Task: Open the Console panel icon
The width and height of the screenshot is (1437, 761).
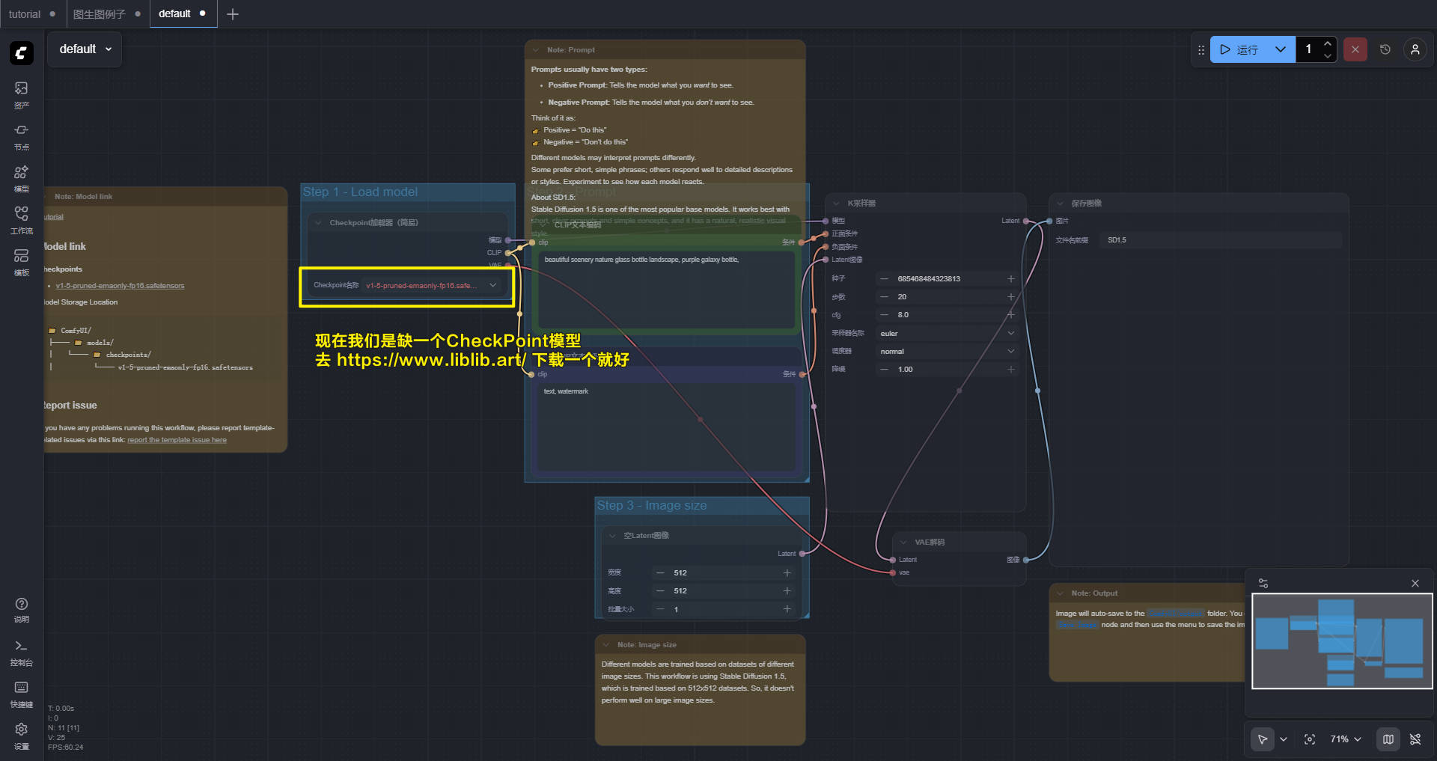Action: pyautogui.click(x=21, y=651)
